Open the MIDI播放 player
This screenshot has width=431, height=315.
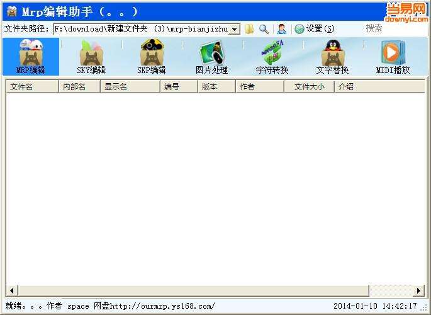click(x=393, y=57)
